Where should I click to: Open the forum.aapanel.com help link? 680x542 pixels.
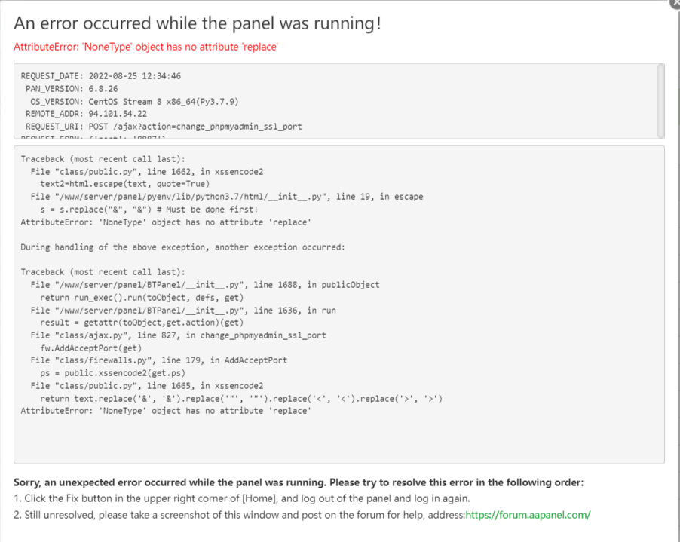[528, 515]
